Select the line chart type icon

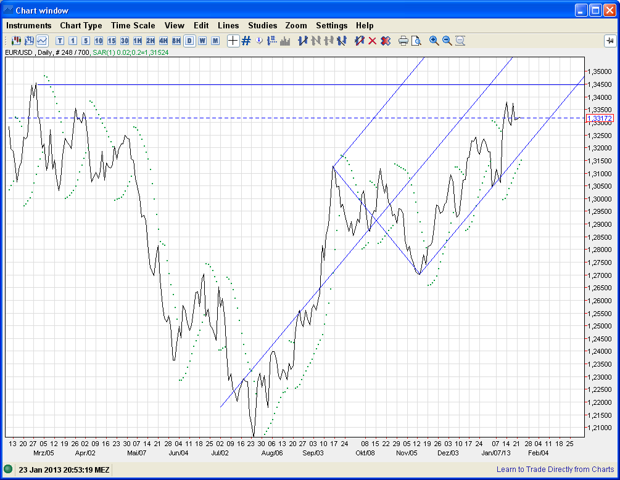[42, 41]
